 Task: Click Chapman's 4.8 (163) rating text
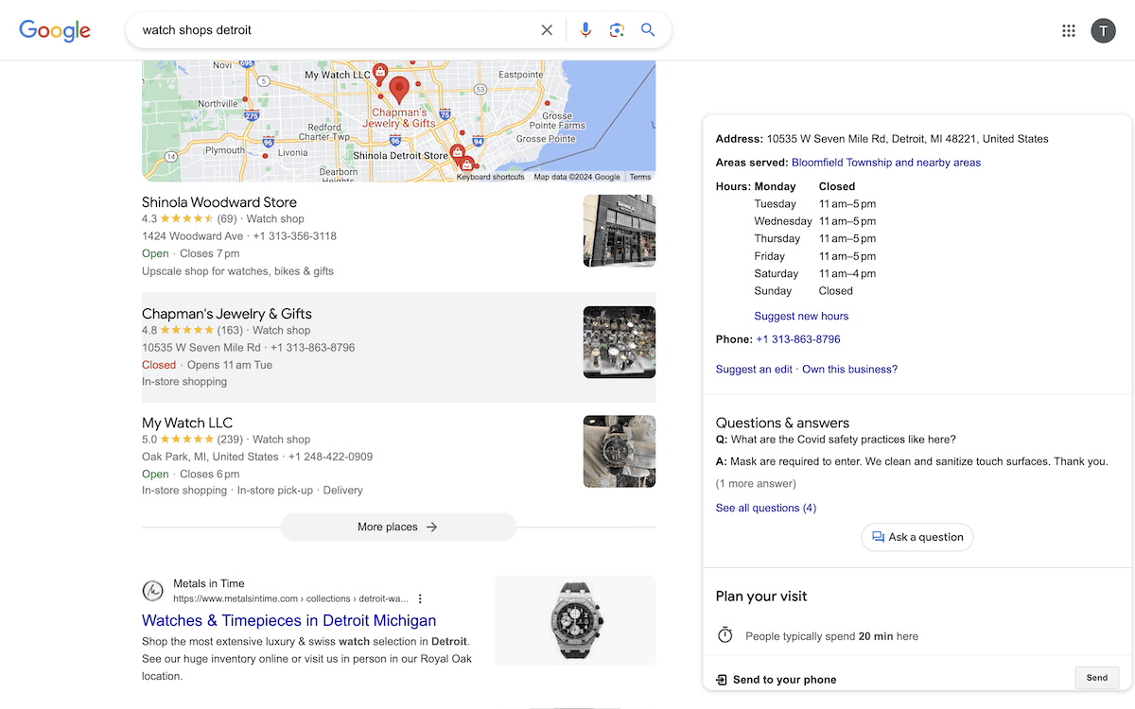coord(192,331)
